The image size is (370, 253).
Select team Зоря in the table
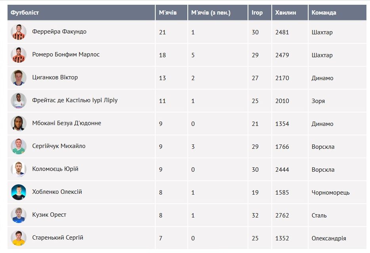click(318, 101)
